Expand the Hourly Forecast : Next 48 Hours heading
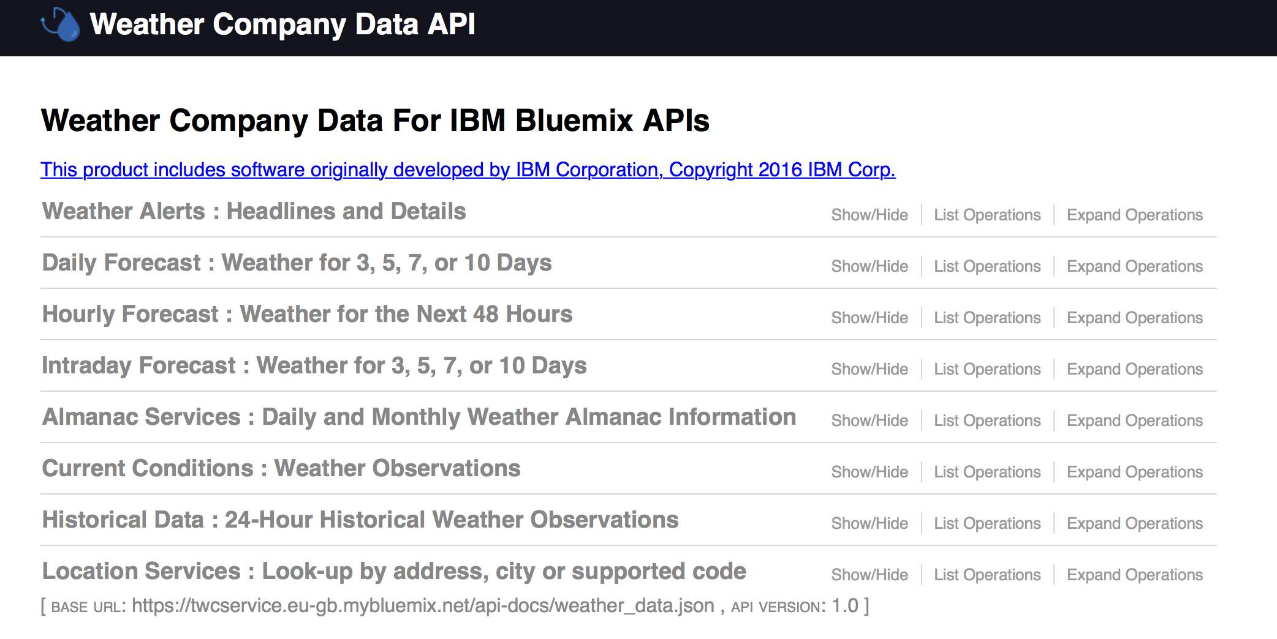Image resolution: width=1277 pixels, height=639 pixels. (x=307, y=315)
